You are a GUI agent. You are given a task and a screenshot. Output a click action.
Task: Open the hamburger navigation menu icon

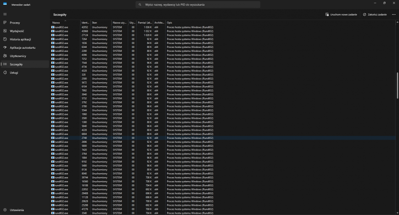tap(5, 14)
